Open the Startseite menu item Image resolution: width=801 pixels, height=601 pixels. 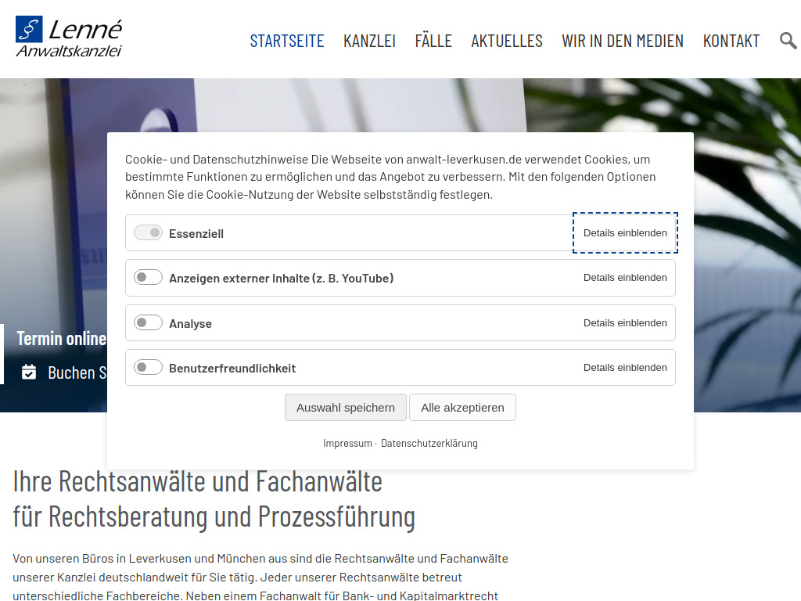[287, 41]
